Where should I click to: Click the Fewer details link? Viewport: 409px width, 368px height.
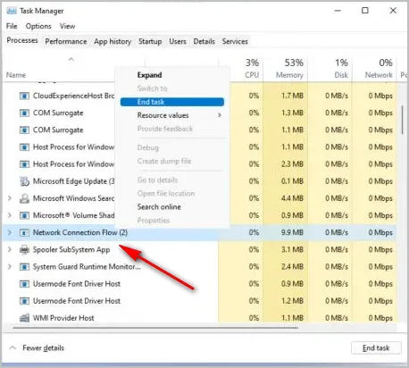click(43, 347)
